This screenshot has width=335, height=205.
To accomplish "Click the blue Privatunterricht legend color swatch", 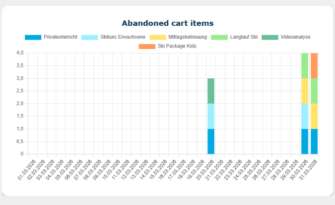I will (33, 37).
